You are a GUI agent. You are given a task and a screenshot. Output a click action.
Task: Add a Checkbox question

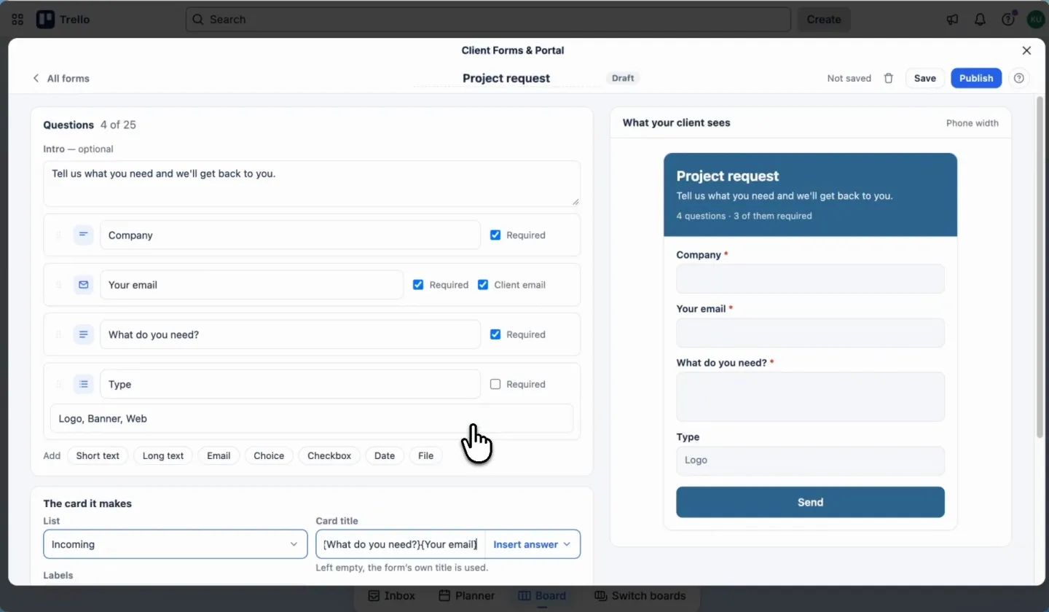[329, 456]
